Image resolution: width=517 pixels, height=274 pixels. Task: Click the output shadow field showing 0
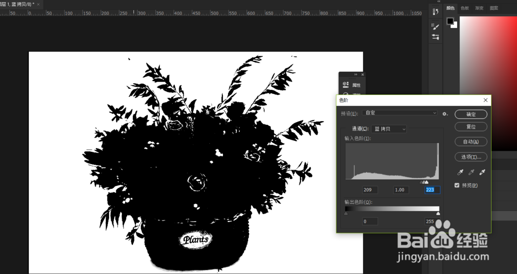point(370,221)
